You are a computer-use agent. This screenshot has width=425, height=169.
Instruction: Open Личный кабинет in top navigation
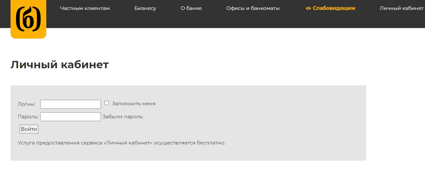click(401, 8)
